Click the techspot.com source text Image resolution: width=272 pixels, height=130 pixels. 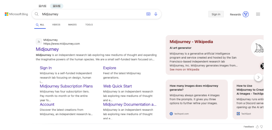point(182,114)
